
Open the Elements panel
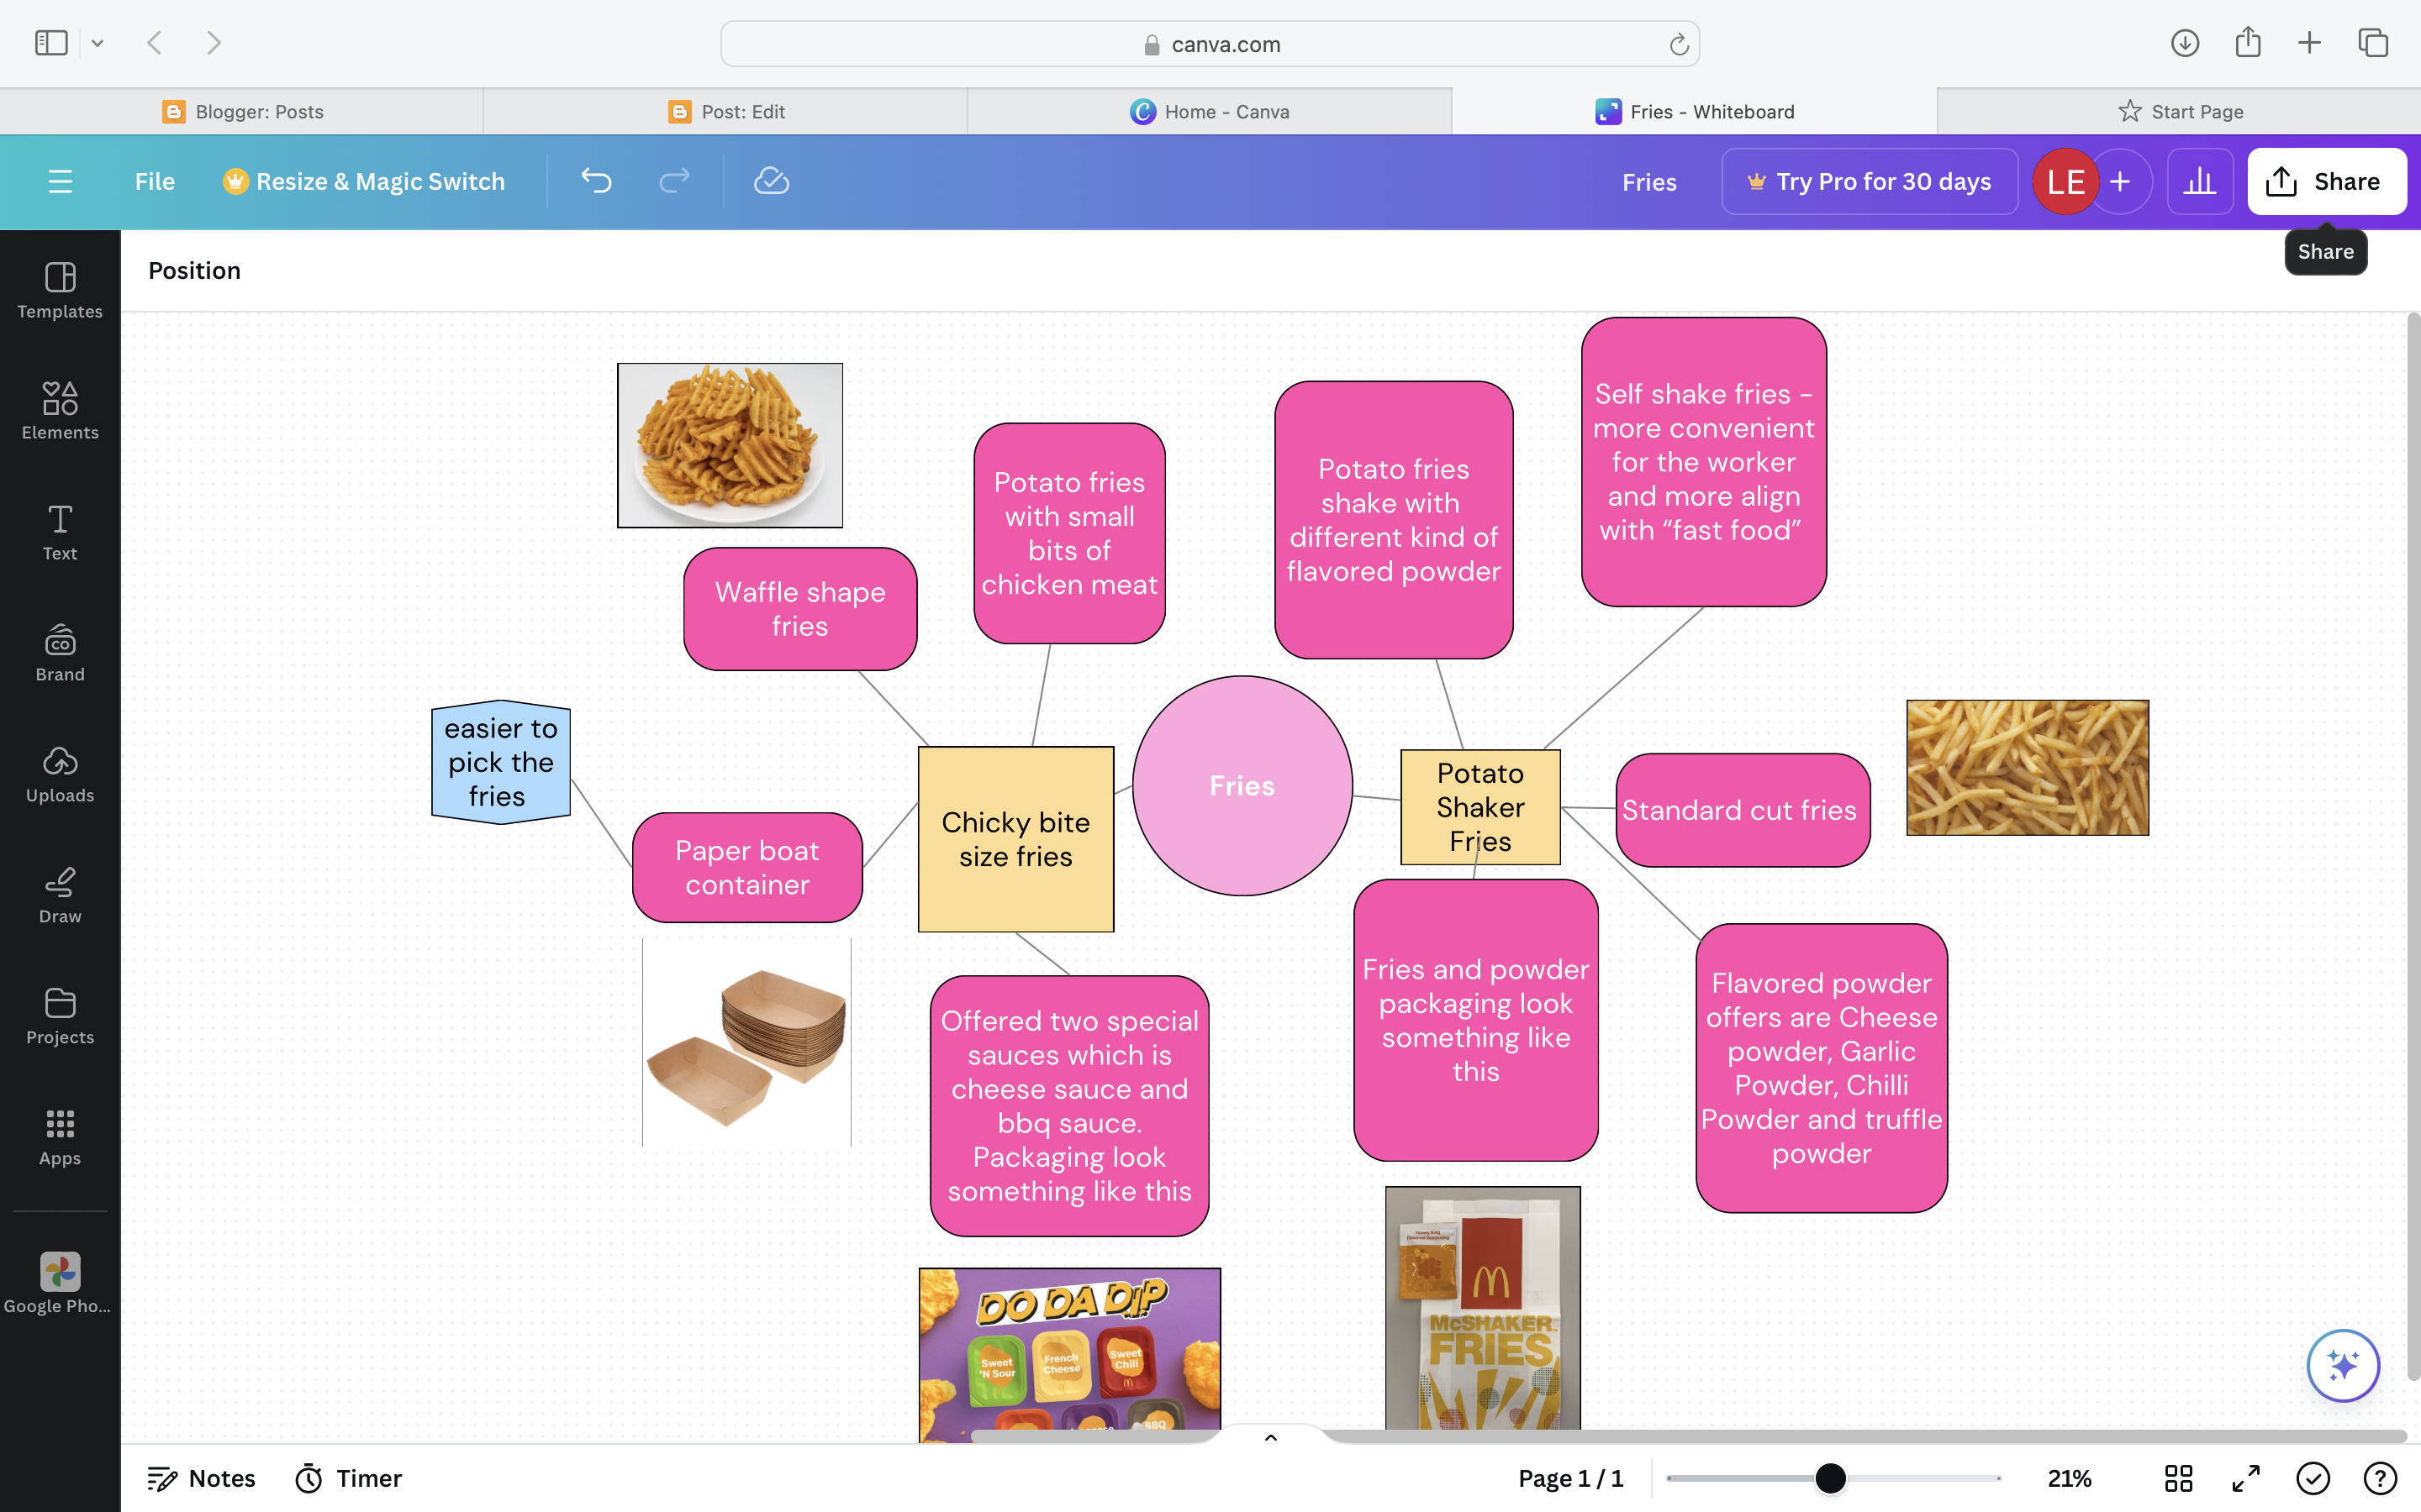tap(60, 411)
